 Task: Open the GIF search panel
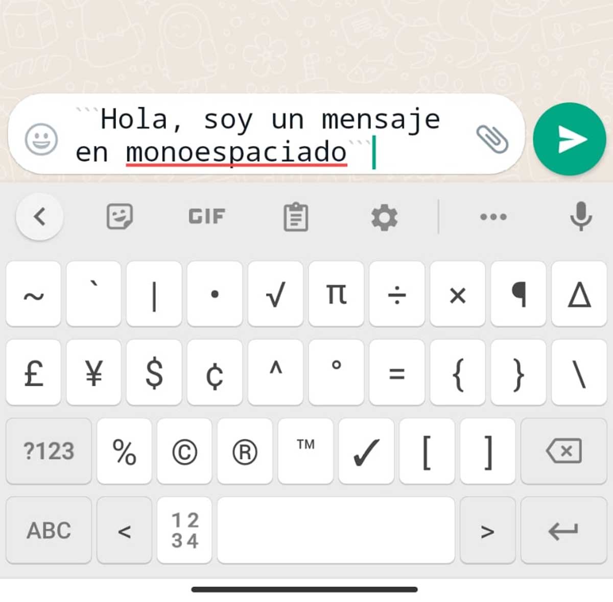tap(206, 217)
